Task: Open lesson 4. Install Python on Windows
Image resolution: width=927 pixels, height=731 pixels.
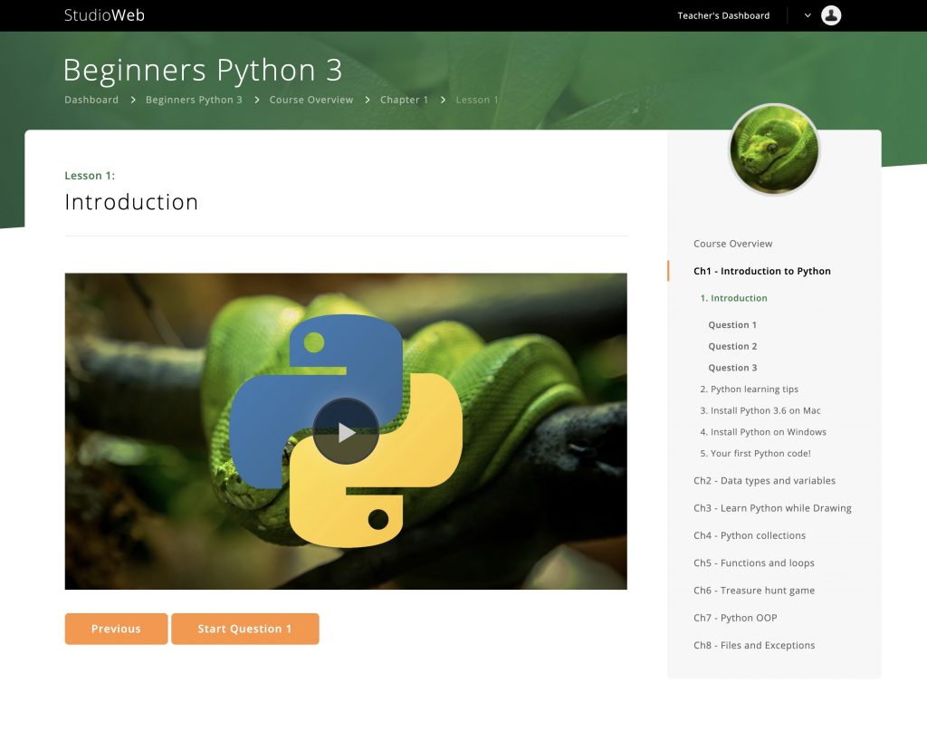Action: 763,432
